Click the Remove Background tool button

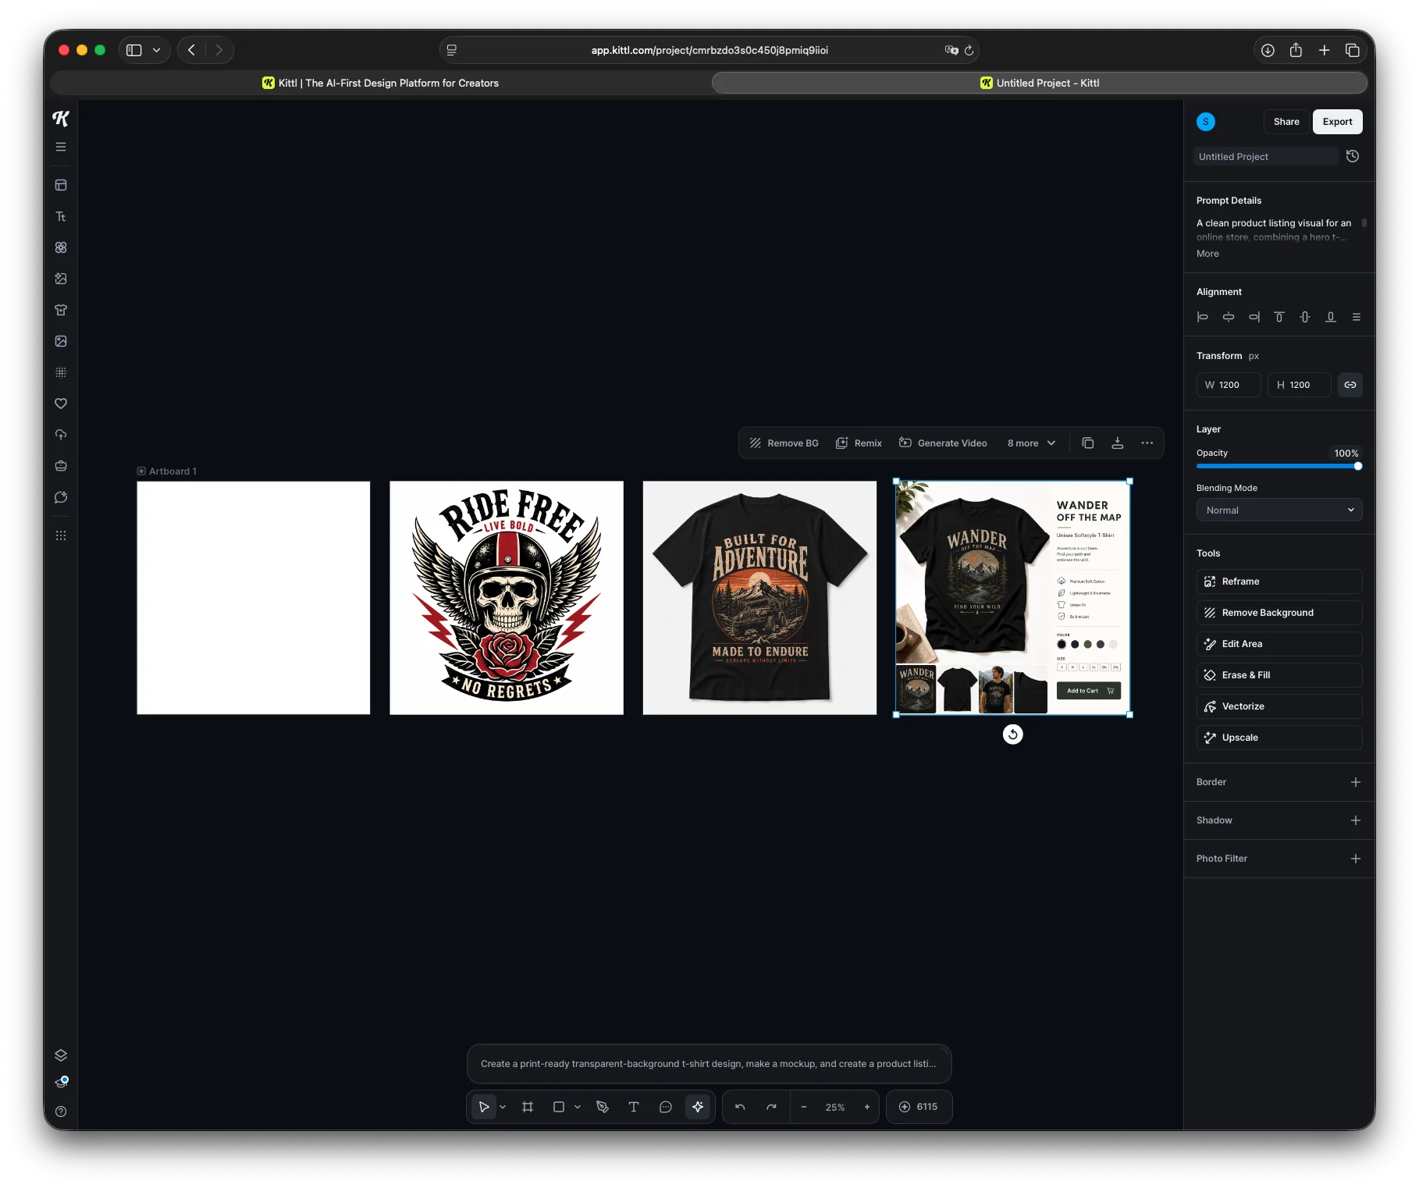click(x=1279, y=613)
